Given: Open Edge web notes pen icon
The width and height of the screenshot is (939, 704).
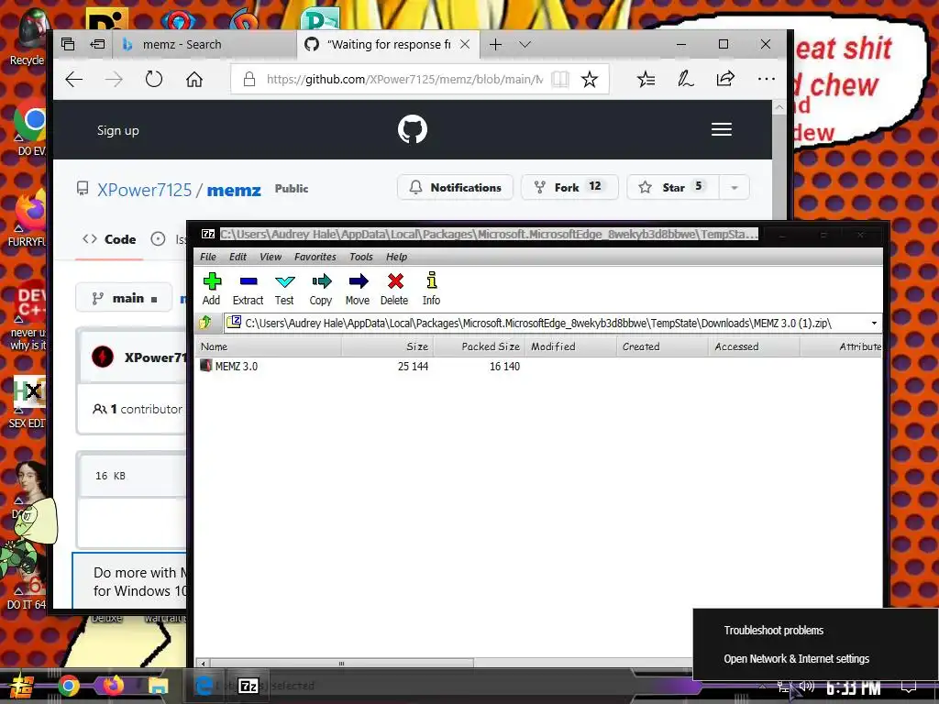Looking at the screenshot, I should pyautogui.click(x=686, y=79).
